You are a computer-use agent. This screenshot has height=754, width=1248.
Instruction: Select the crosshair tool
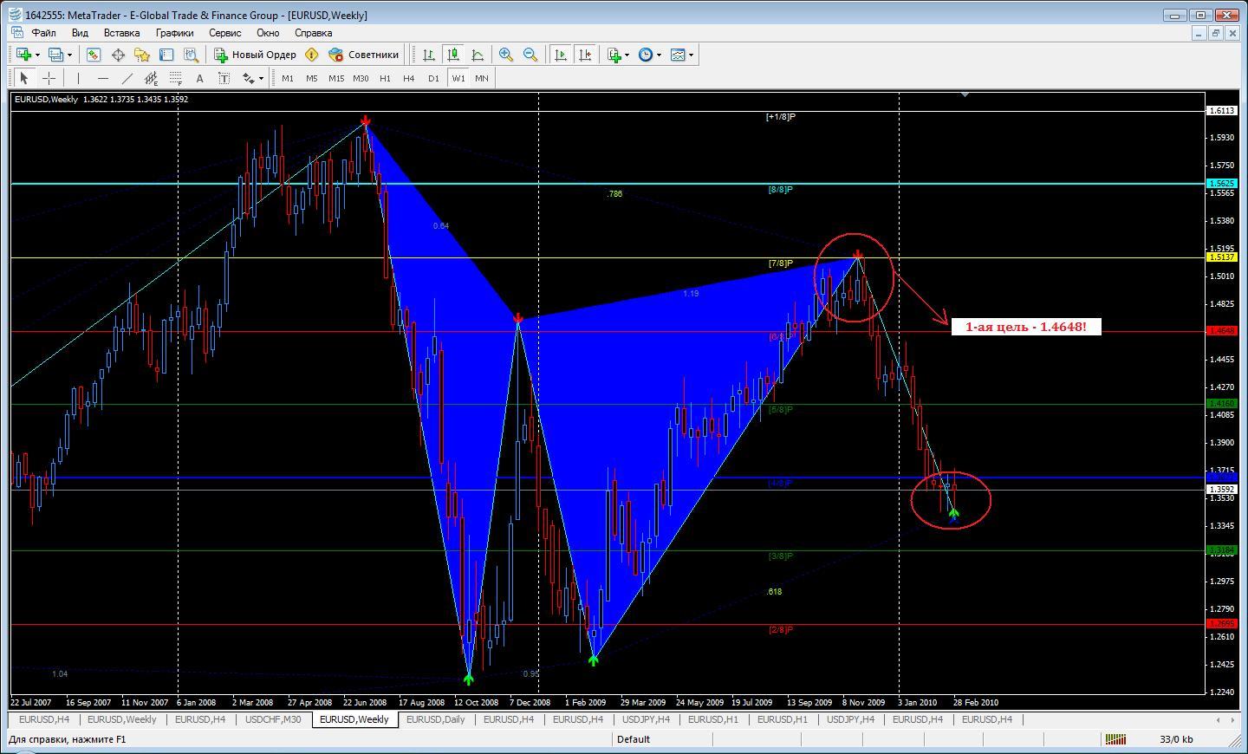[49, 78]
